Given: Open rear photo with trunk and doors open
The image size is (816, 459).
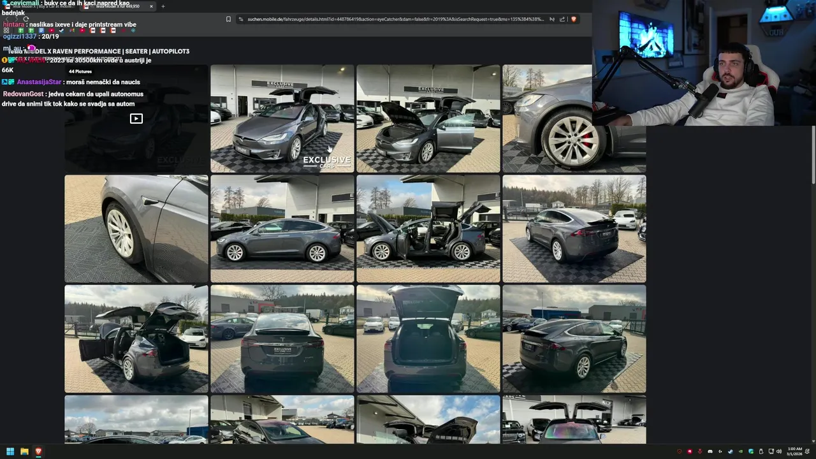Looking at the screenshot, I should [x=136, y=339].
